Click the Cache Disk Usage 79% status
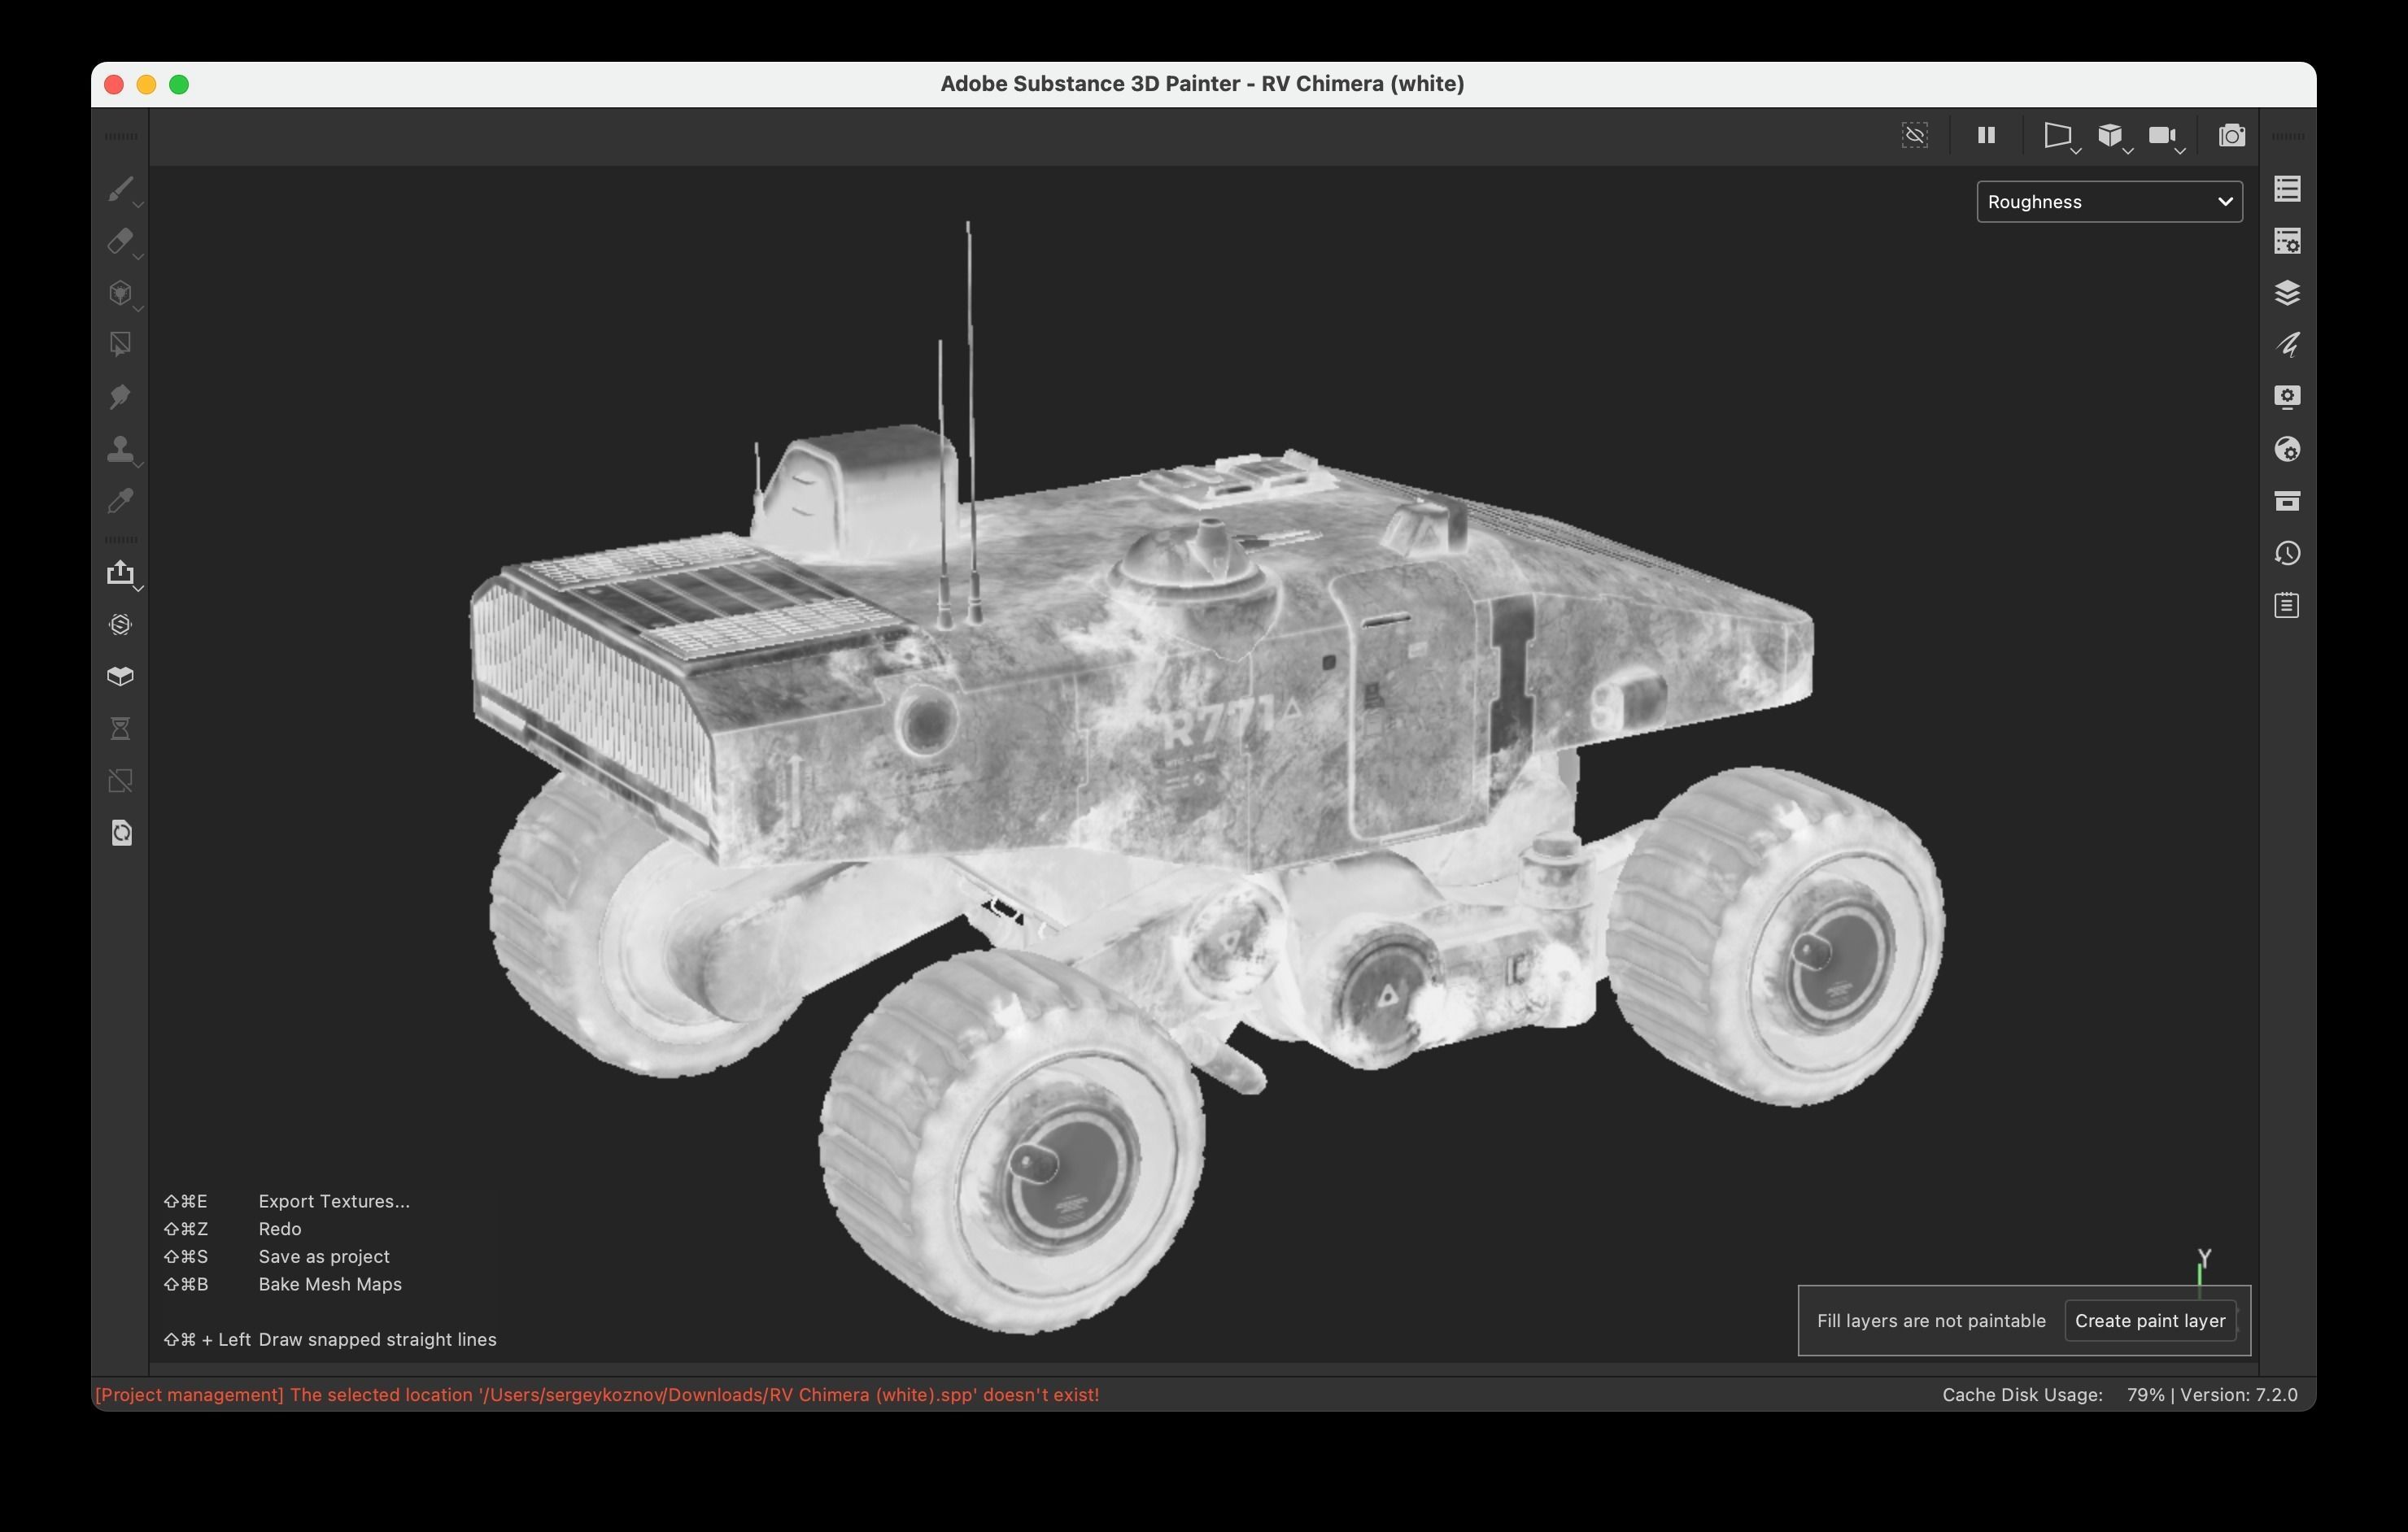The width and height of the screenshot is (2408, 1532). (x=2053, y=1394)
